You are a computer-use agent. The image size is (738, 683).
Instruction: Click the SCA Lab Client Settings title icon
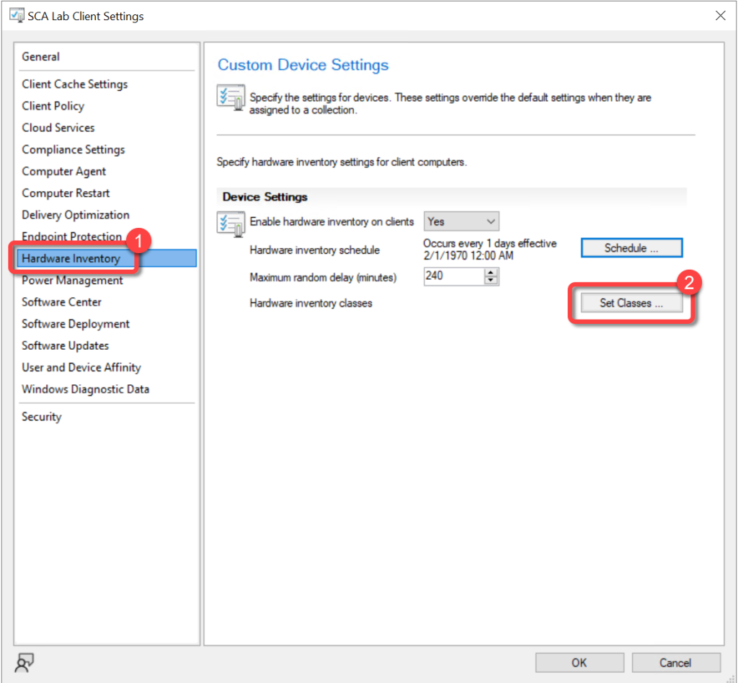pos(17,15)
